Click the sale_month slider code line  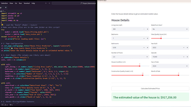(28, 97)
